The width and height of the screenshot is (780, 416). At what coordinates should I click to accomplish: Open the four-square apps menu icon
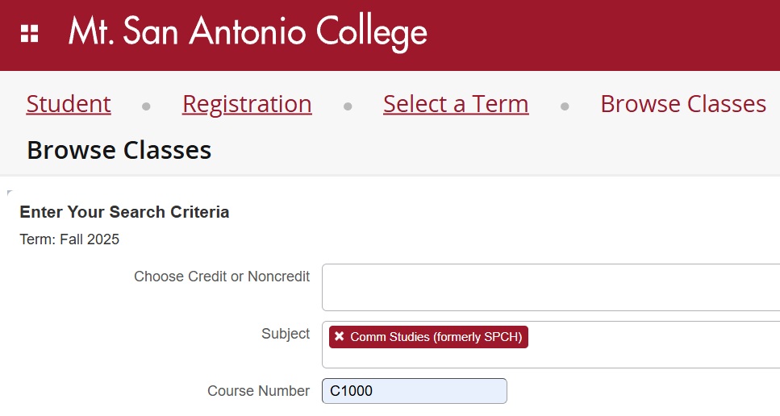[x=29, y=34]
